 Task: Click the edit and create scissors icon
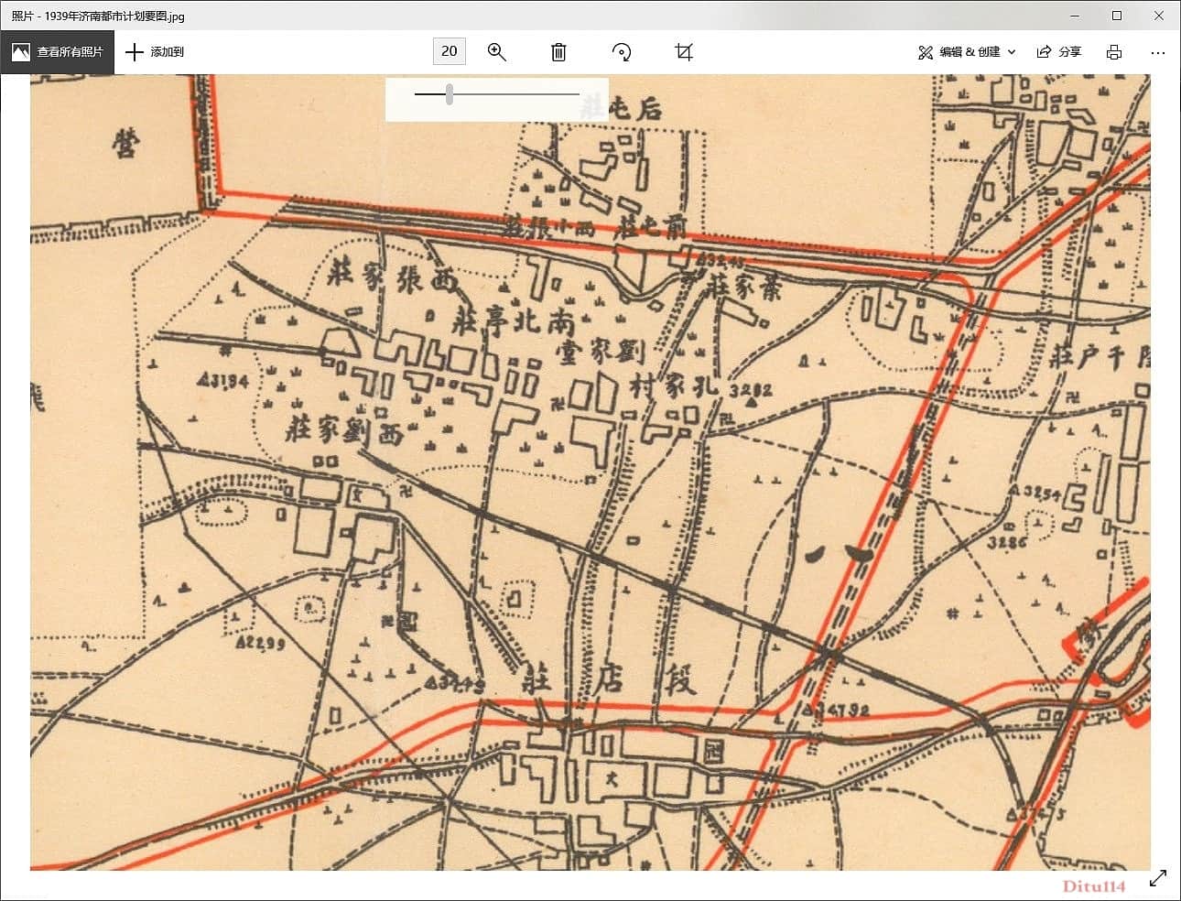926,52
